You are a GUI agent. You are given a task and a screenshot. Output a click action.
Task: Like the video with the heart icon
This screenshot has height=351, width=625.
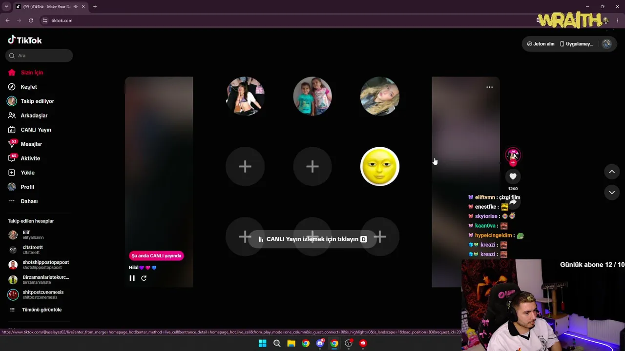point(513,176)
